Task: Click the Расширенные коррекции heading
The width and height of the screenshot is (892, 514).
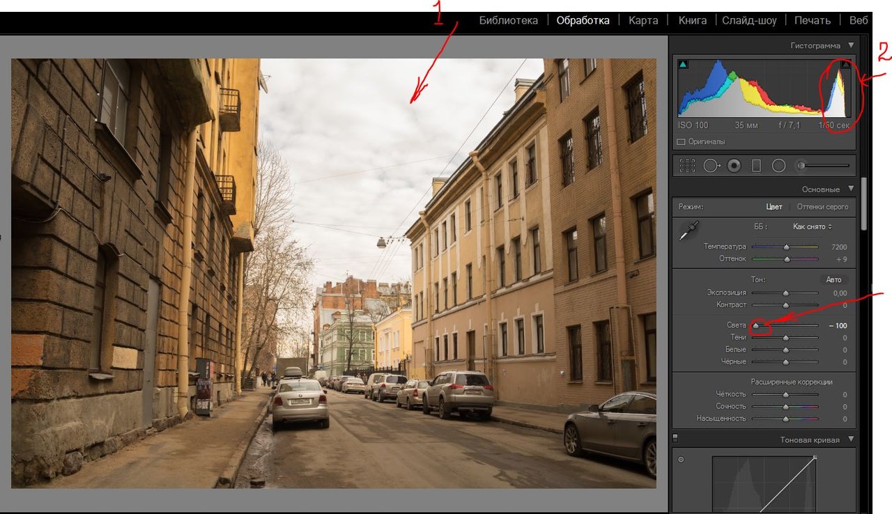Action: 792,382
